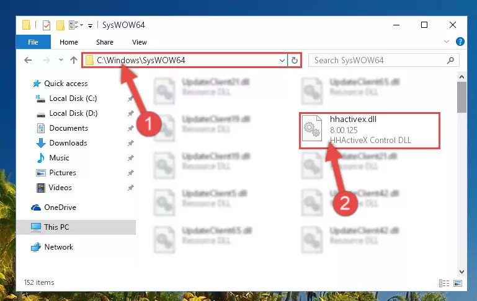This screenshot has height=301, width=477.
Task: Open Videos folder in sidebar
Action: (x=60, y=188)
